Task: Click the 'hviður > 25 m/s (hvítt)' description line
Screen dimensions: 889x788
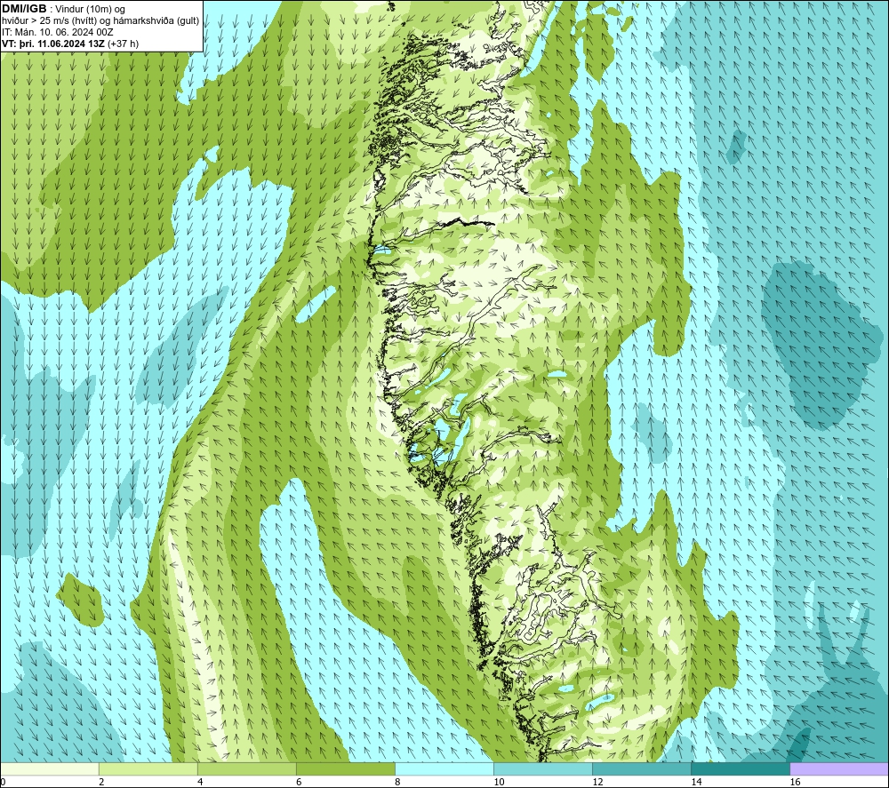Action: click(100, 21)
